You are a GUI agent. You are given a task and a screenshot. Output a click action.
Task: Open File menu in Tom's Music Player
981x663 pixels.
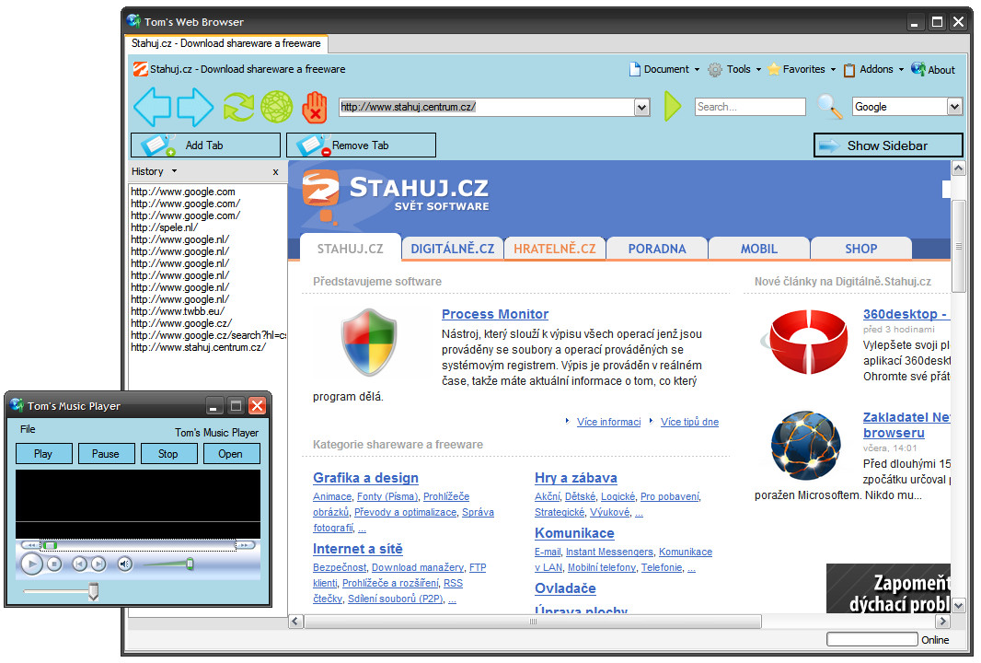pos(28,429)
